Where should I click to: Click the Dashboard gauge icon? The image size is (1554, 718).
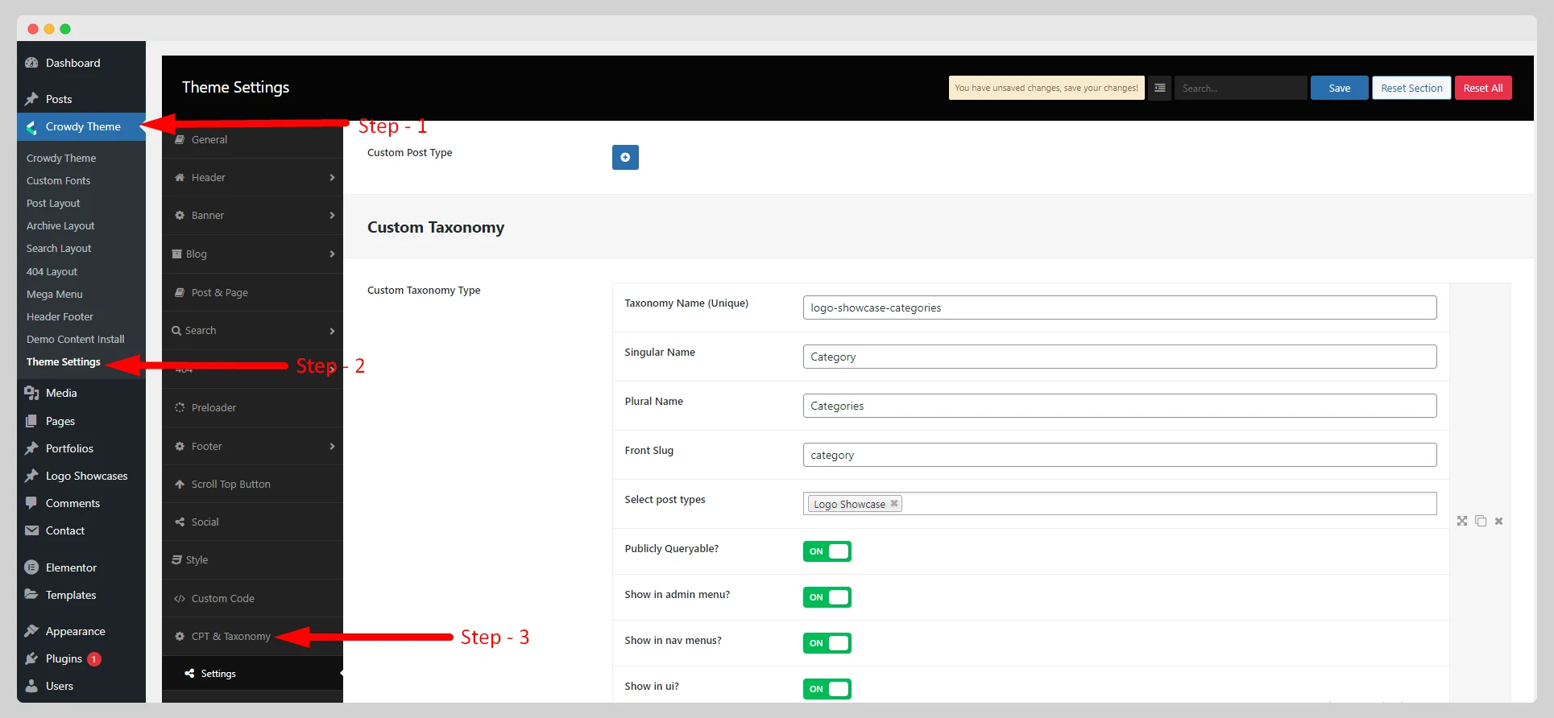click(x=31, y=63)
